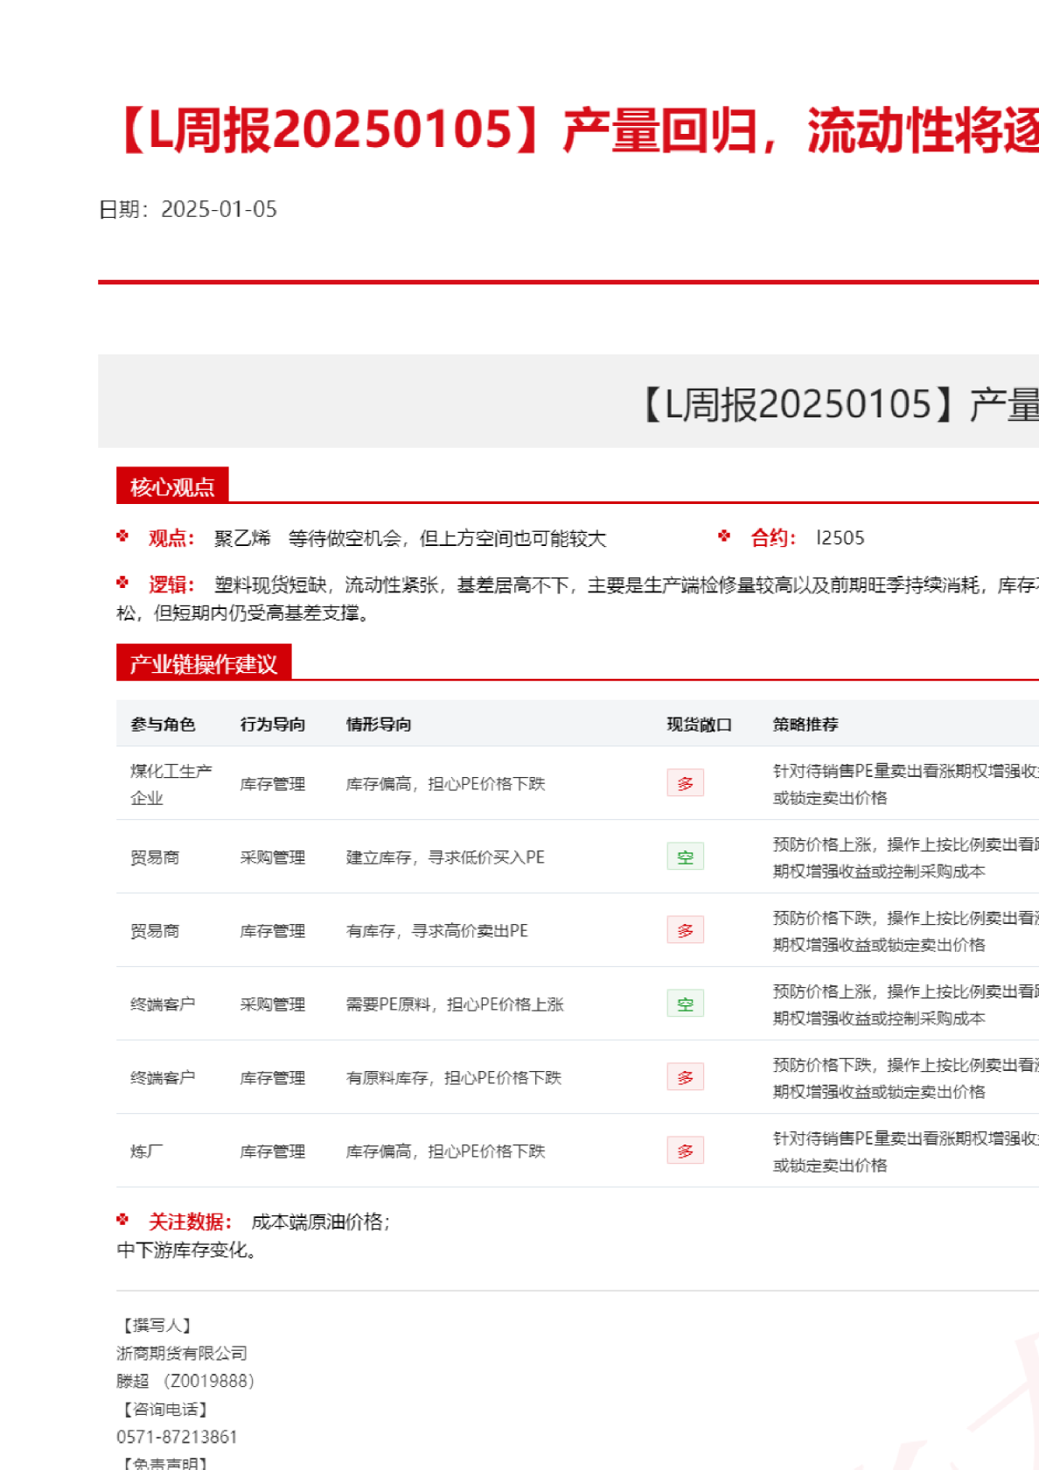This screenshot has height=1470, width=1039.
Task: Click the red bullet icon before 合约
Action: tap(724, 536)
